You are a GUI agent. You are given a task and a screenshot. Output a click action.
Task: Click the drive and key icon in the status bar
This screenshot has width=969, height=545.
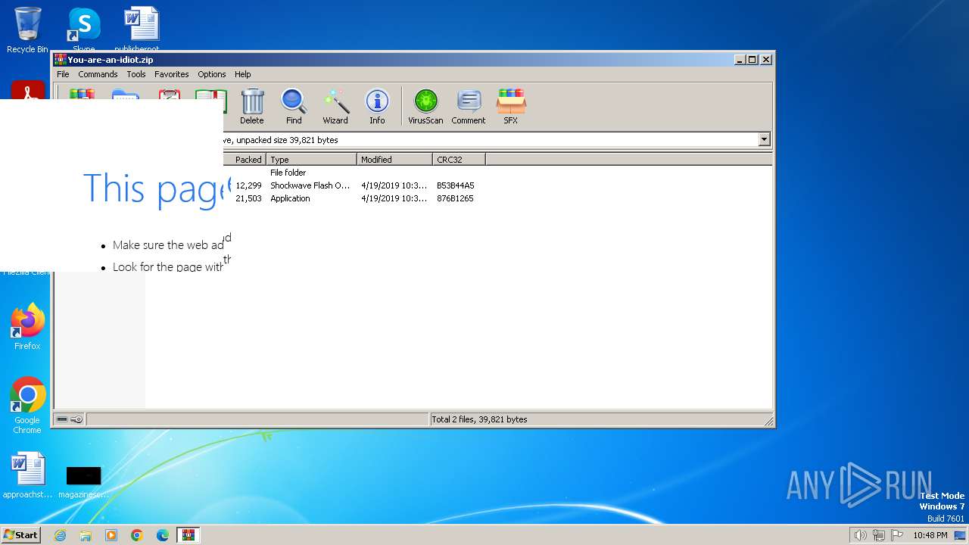[x=70, y=419]
